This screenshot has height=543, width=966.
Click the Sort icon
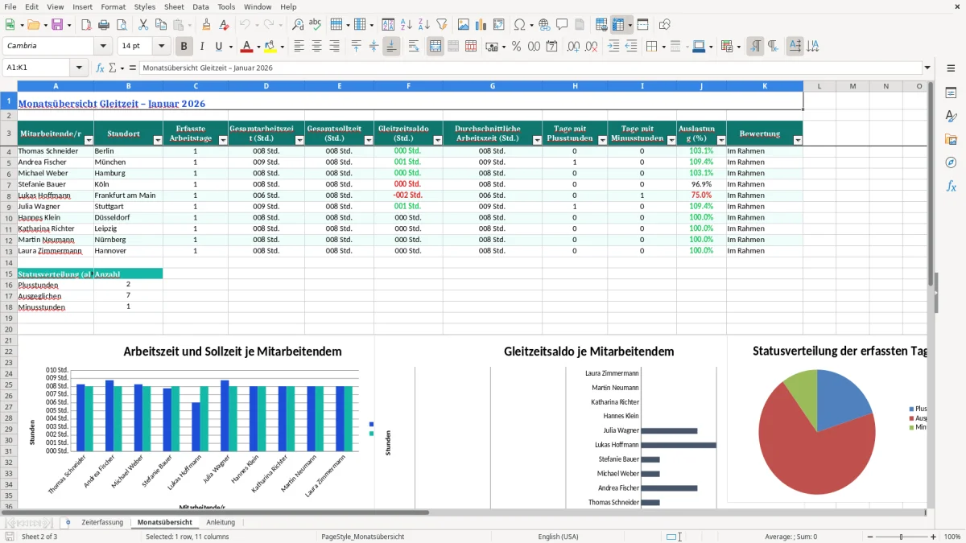388,25
